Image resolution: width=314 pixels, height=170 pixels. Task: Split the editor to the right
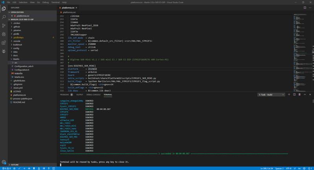pos(305,7)
